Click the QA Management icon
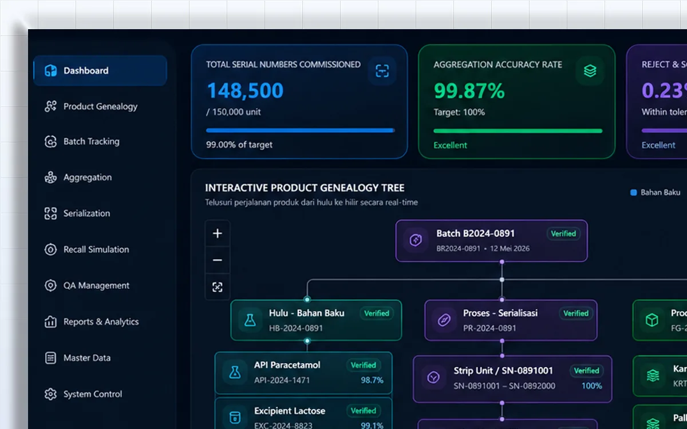The width and height of the screenshot is (687, 429). coord(50,285)
